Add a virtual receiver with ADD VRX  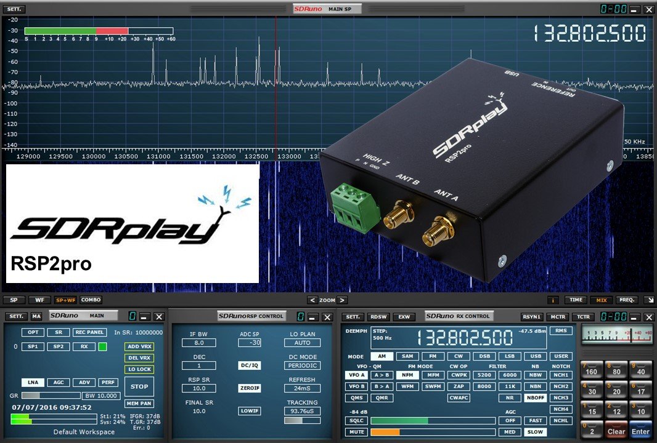(x=139, y=346)
